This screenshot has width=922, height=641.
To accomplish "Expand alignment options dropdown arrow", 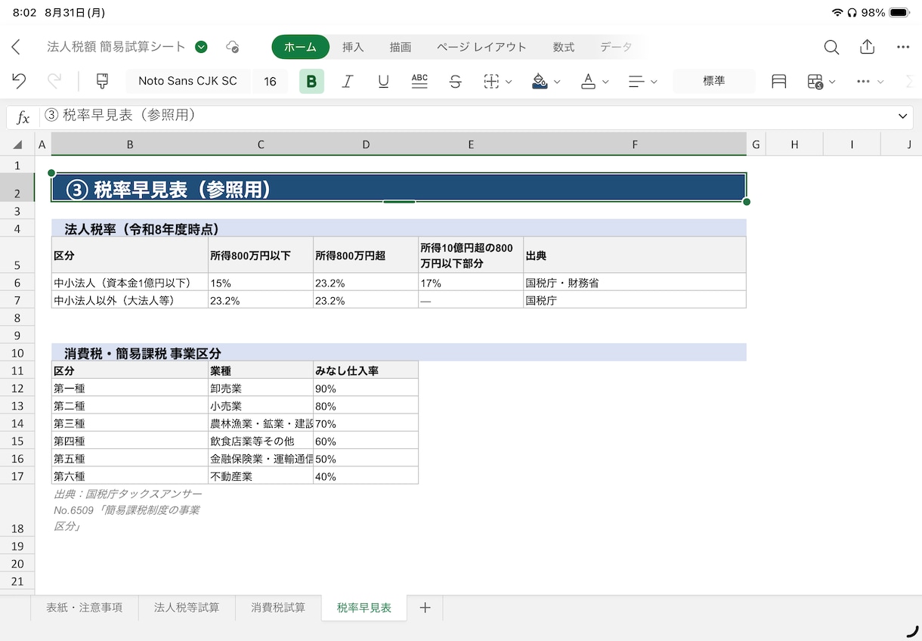I will coord(654,82).
